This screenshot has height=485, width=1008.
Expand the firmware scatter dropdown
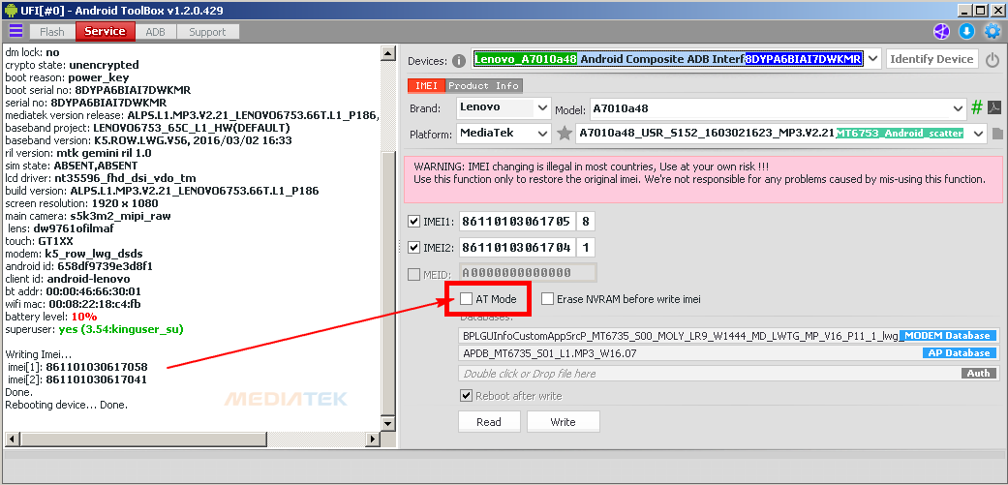tap(979, 134)
